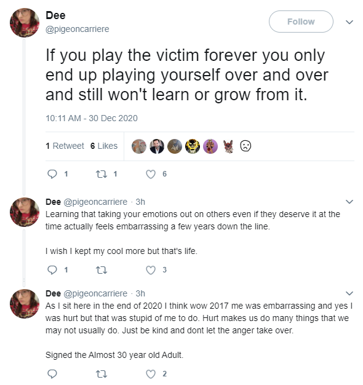Open the 10:11 AM - 30 Dec 2020 timestamp
This screenshot has width=363, height=385.
pyautogui.click(x=92, y=118)
